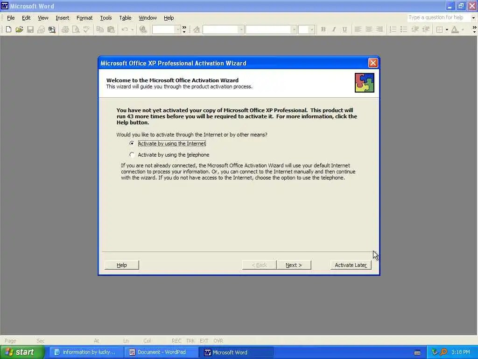This screenshot has width=478, height=359.
Task: Click the Undo arrow icon
Action: 124,29
